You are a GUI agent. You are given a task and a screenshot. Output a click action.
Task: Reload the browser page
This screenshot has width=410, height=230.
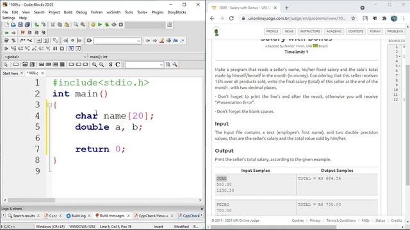tap(231, 19)
